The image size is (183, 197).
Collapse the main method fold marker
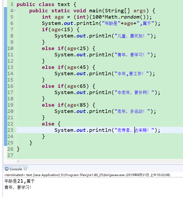pyautogui.click(x=15, y=10)
